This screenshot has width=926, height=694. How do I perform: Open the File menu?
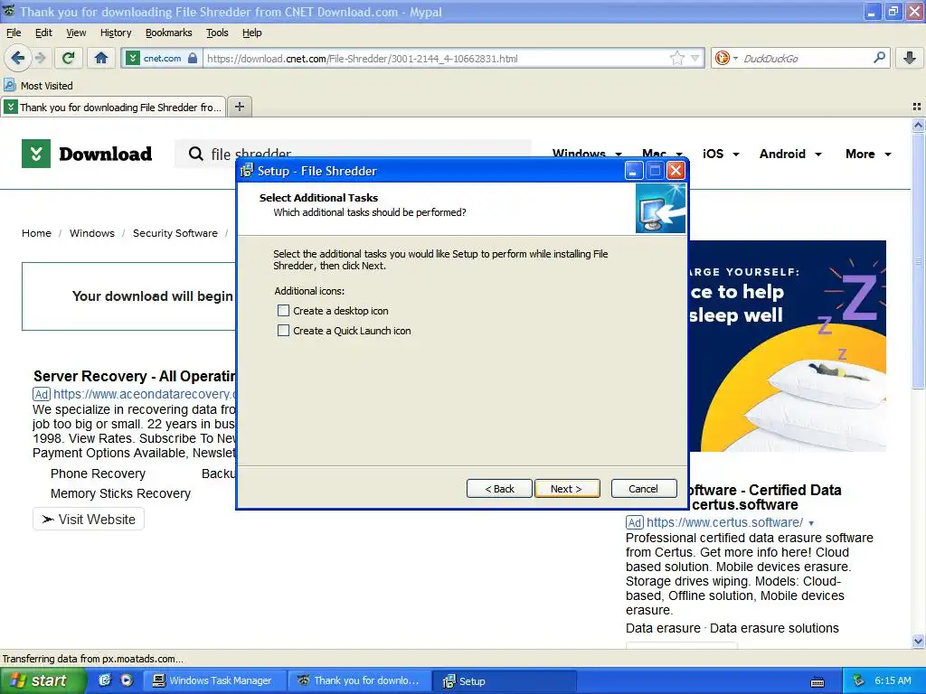coord(14,33)
